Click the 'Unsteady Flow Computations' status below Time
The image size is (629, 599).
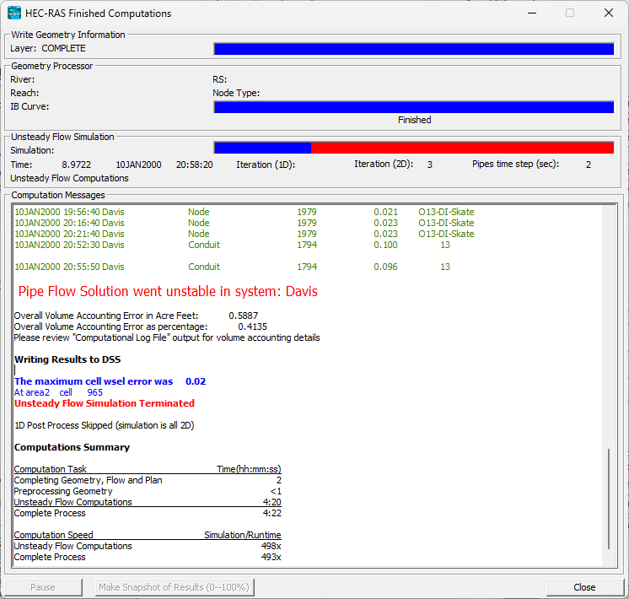point(69,178)
